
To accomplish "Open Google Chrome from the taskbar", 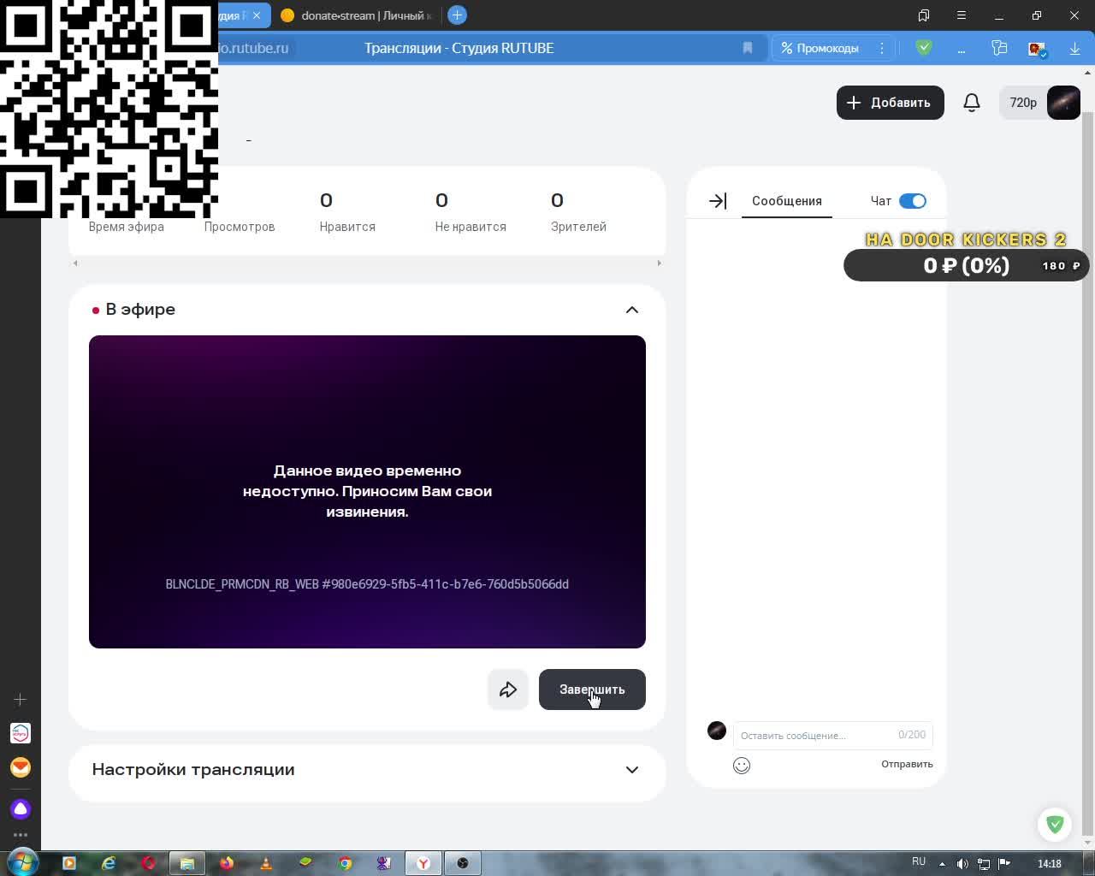I will tap(345, 863).
